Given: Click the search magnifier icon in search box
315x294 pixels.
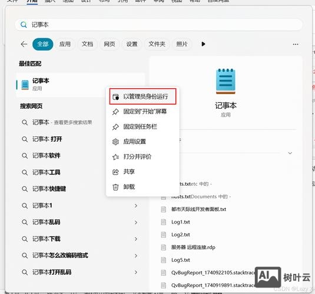Looking at the screenshot, I should 24,25.
